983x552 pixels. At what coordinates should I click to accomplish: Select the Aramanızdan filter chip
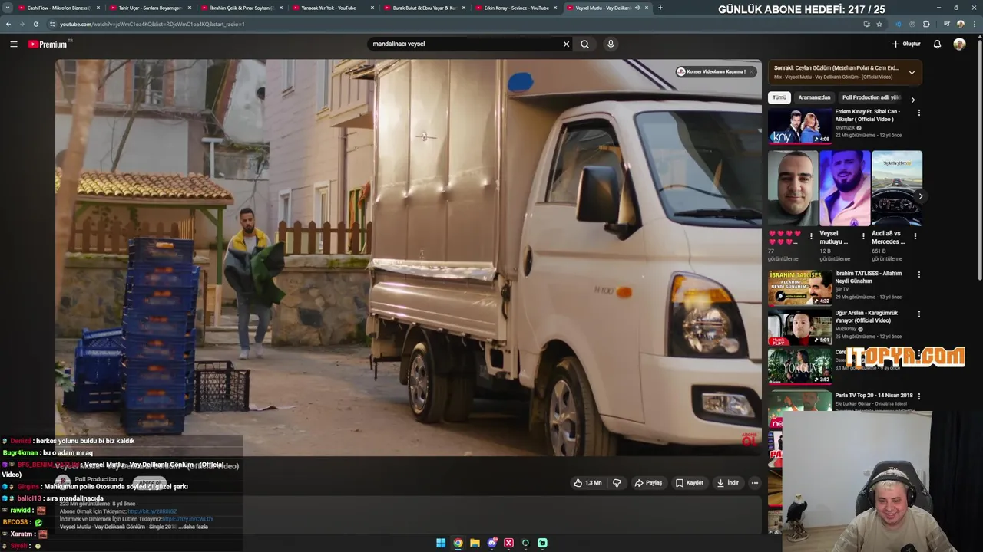(x=814, y=97)
